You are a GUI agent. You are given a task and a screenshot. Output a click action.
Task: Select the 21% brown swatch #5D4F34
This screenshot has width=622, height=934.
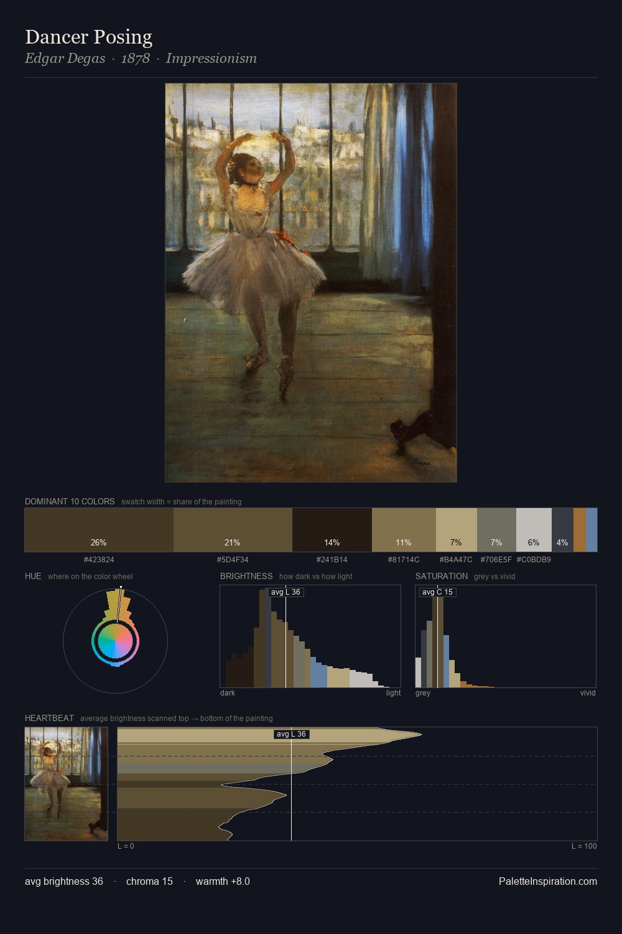point(233,530)
